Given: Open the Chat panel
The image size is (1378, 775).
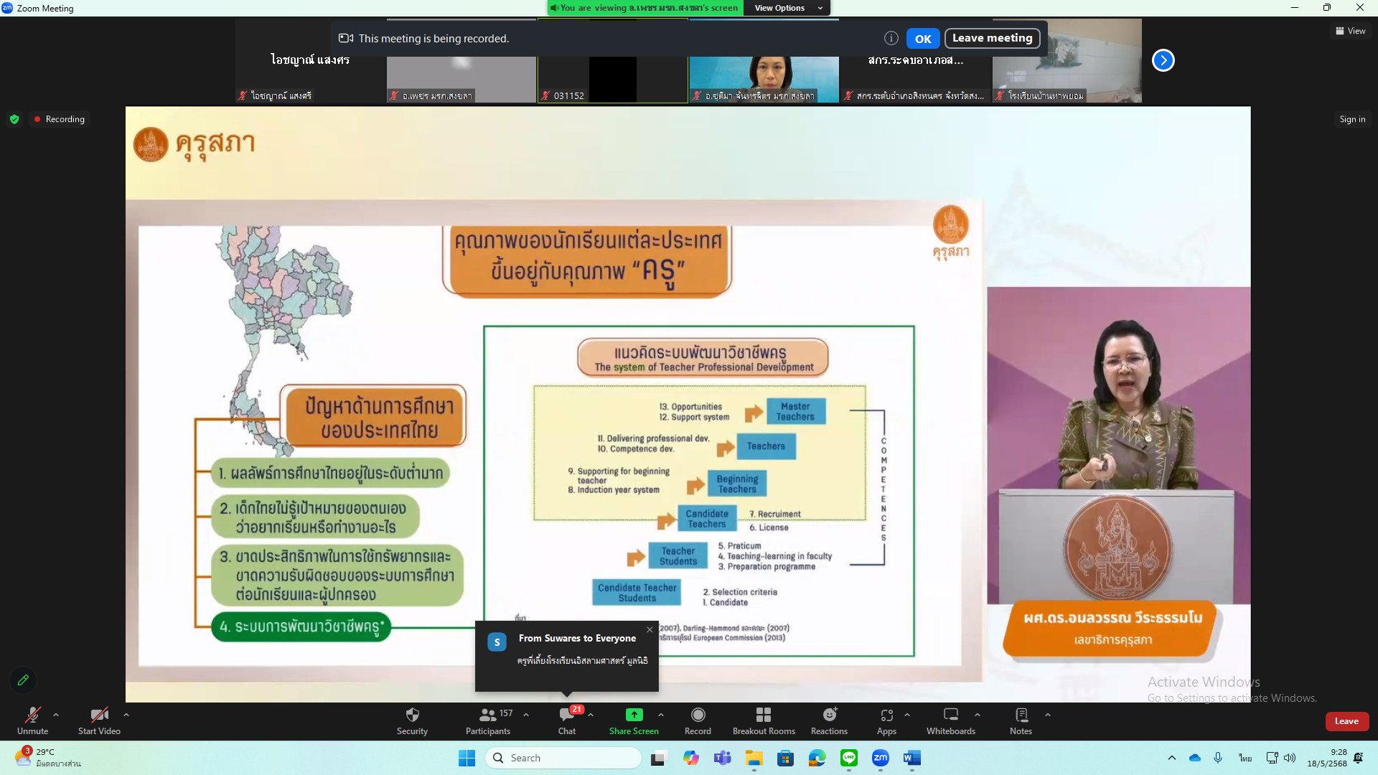Looking at the screenshot, I should (567, 720).
